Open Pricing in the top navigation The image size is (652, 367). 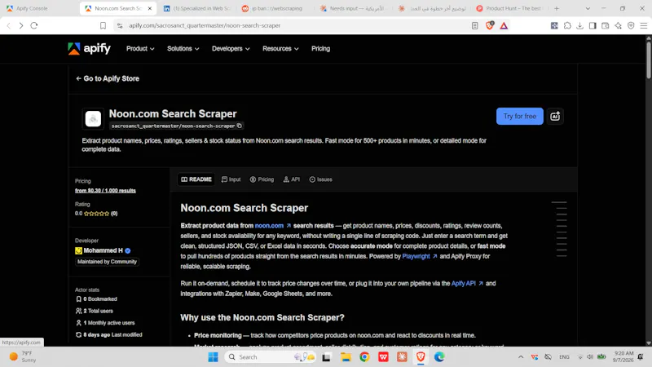pyautogui.click(x=320, y=49)
